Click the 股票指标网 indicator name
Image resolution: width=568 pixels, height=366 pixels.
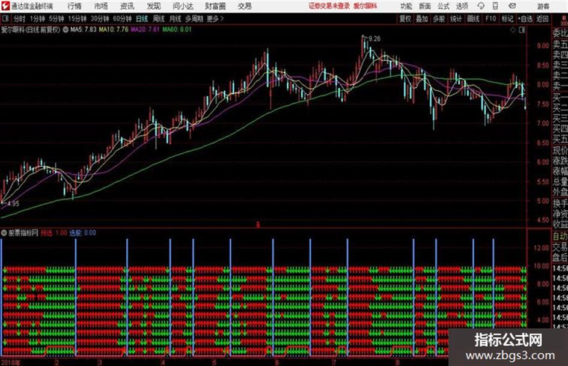click(x=23, y=233)
